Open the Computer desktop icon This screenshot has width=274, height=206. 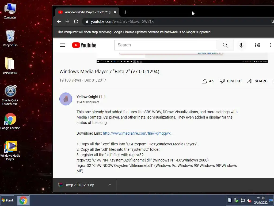(x=10, y=11)
